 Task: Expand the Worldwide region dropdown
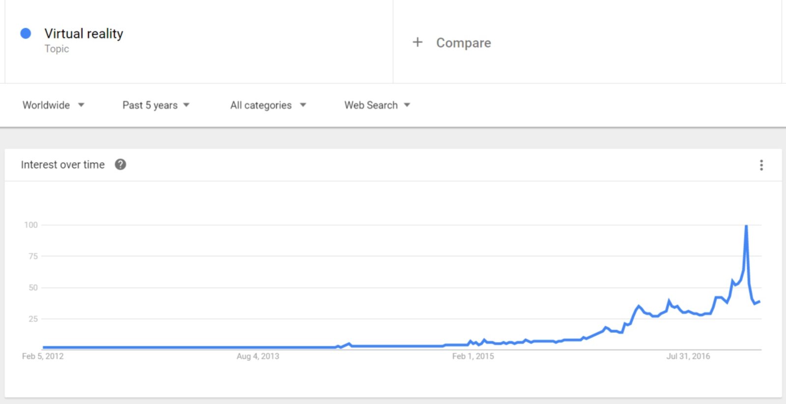(x=54, y=105)
